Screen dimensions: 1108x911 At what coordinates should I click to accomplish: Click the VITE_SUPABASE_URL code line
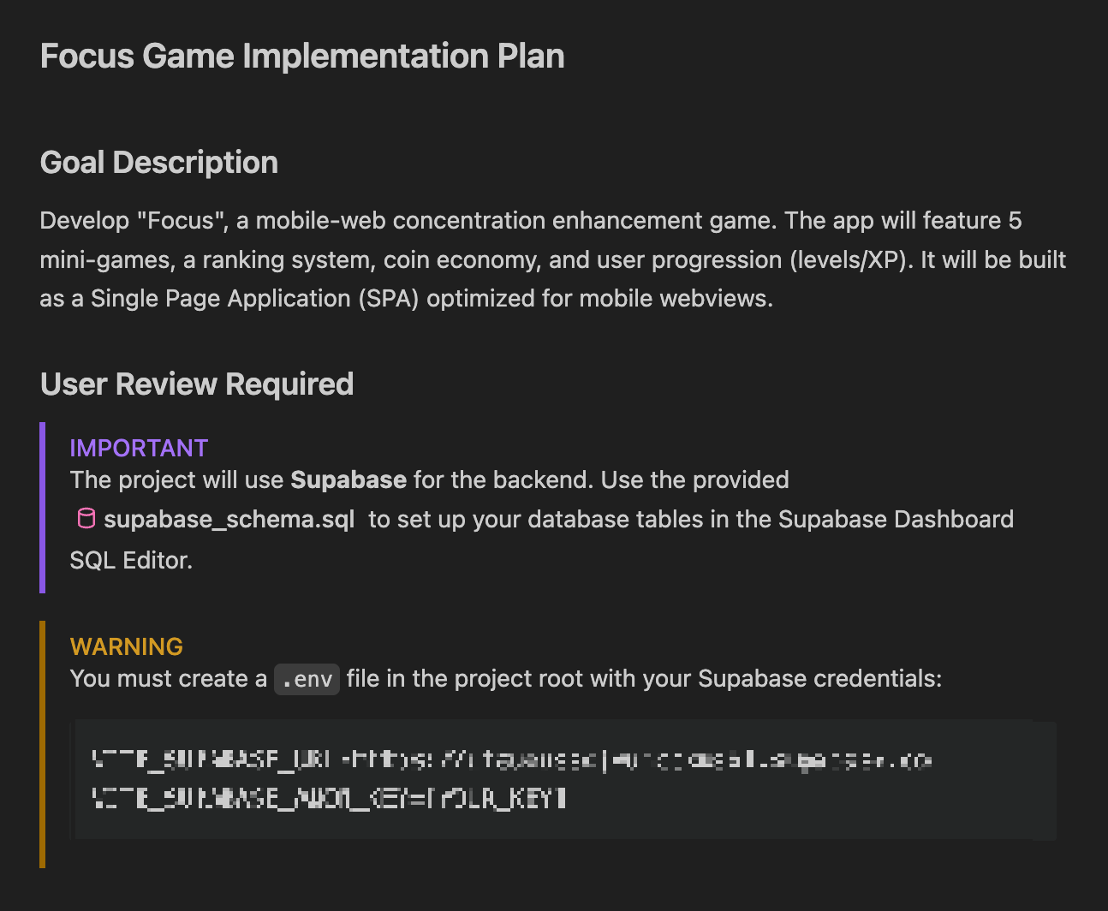tap(512, 759)
